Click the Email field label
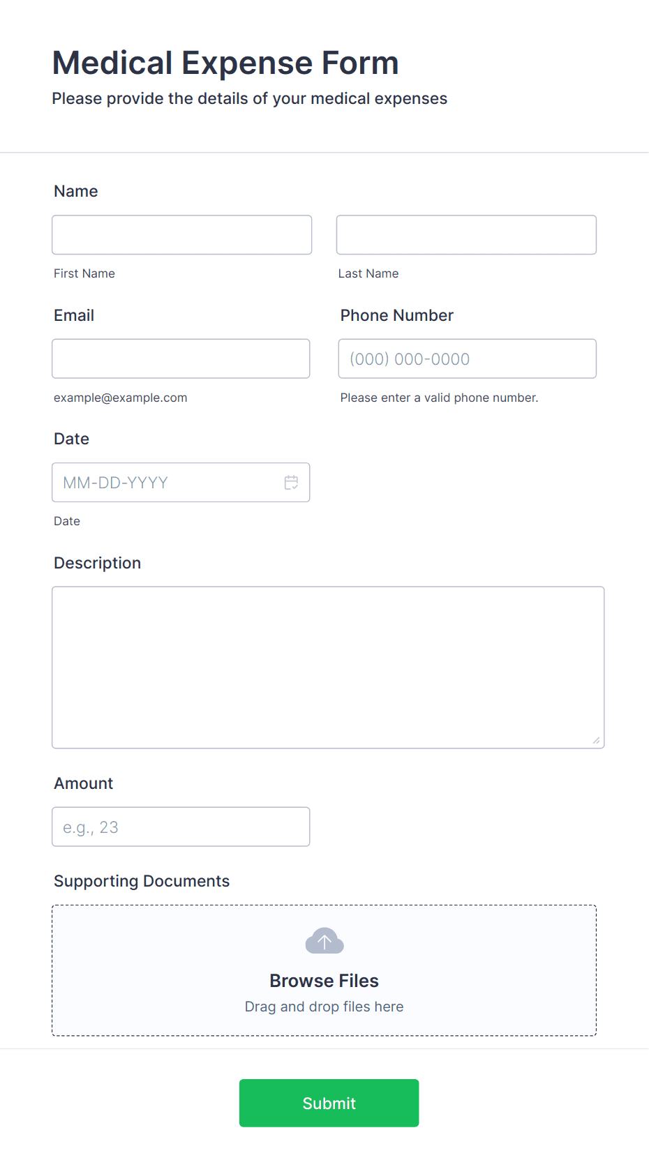Screen dimensions: 649x1167 [x=74, y=315]
